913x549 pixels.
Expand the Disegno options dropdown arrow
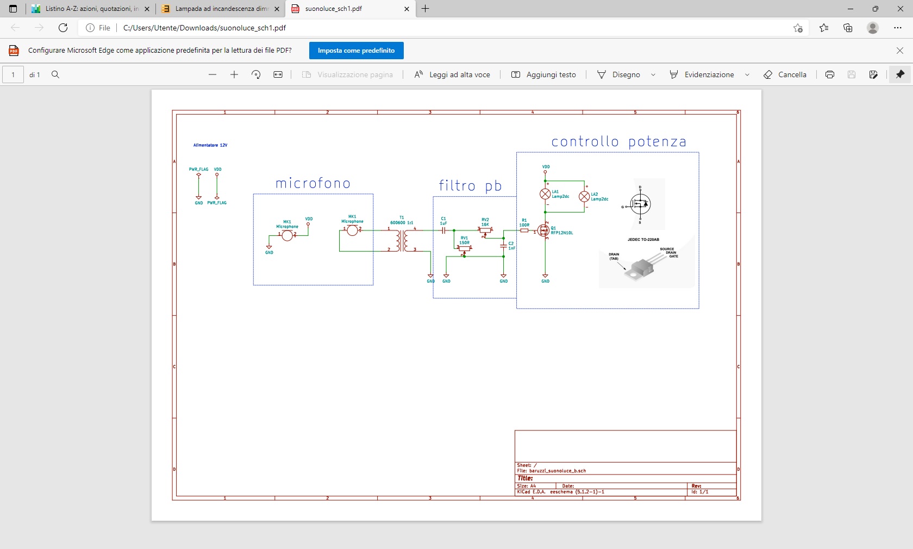pyautogui.click(x=653, y=74)
